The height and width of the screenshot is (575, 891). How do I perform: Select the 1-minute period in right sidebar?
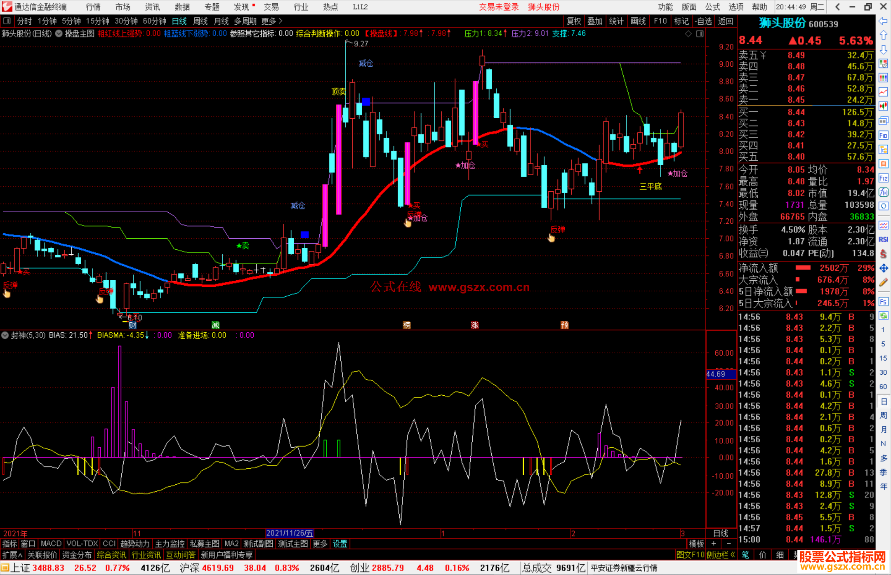click(x=883, y=330)
